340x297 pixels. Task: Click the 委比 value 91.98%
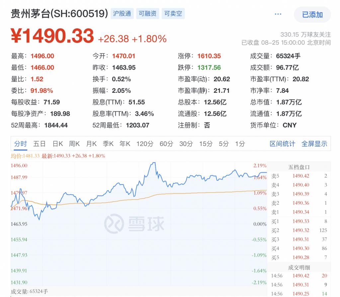click(x=42, y=90)
